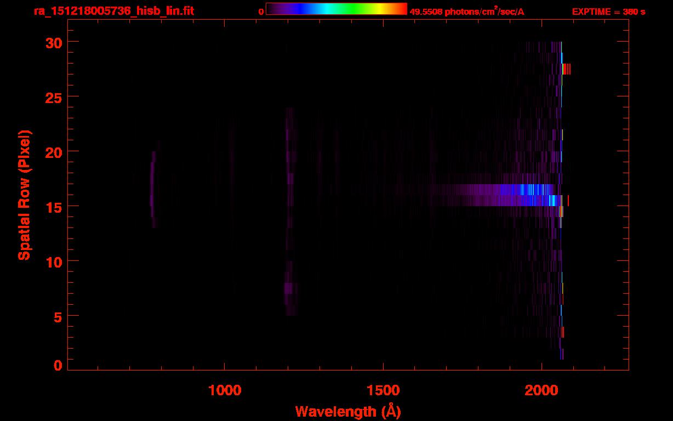Screen dimensions: 673x421
Task: Click the rainbow color scale bar
Action: pyautogui.click(x=336, y=9)
